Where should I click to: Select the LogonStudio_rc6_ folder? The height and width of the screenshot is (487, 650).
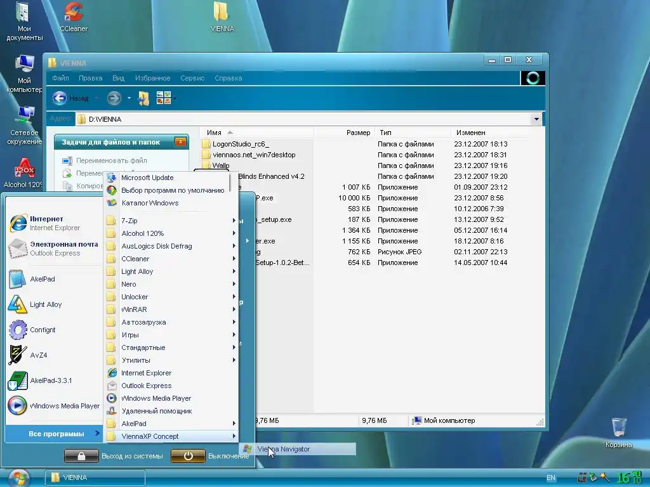(241, 144)
